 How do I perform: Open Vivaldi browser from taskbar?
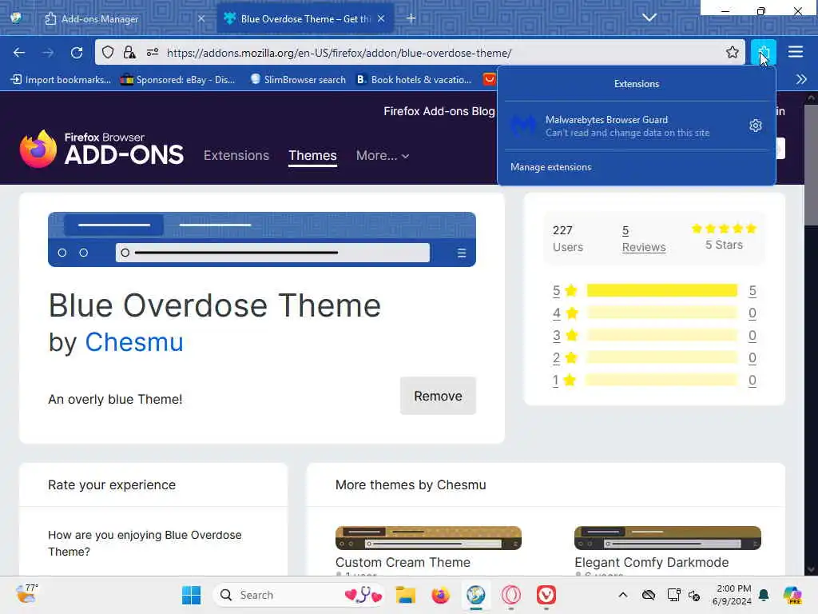(x=546, y=595)
